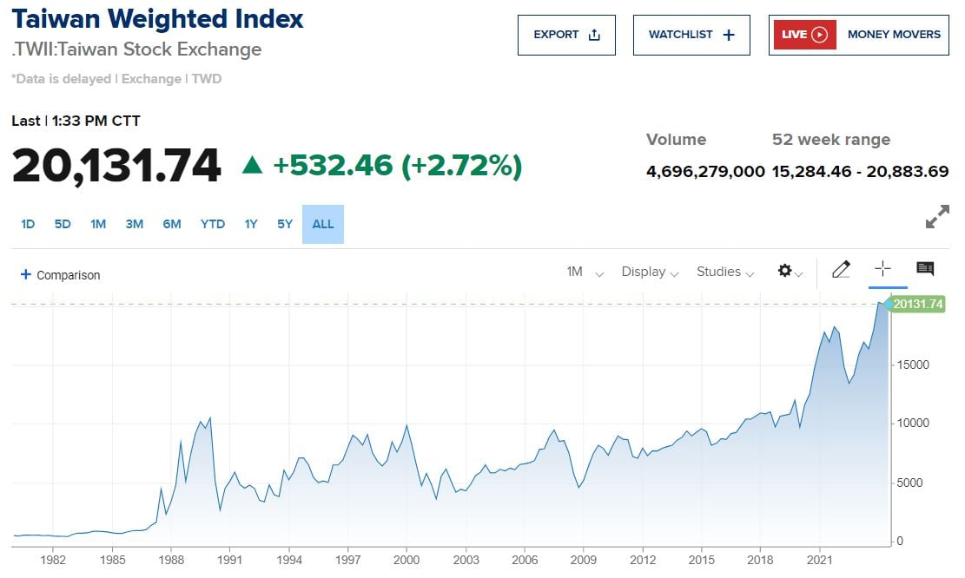Switch to the 6M tab
Viewport: 965px width, 578px height.
point(171,224)
